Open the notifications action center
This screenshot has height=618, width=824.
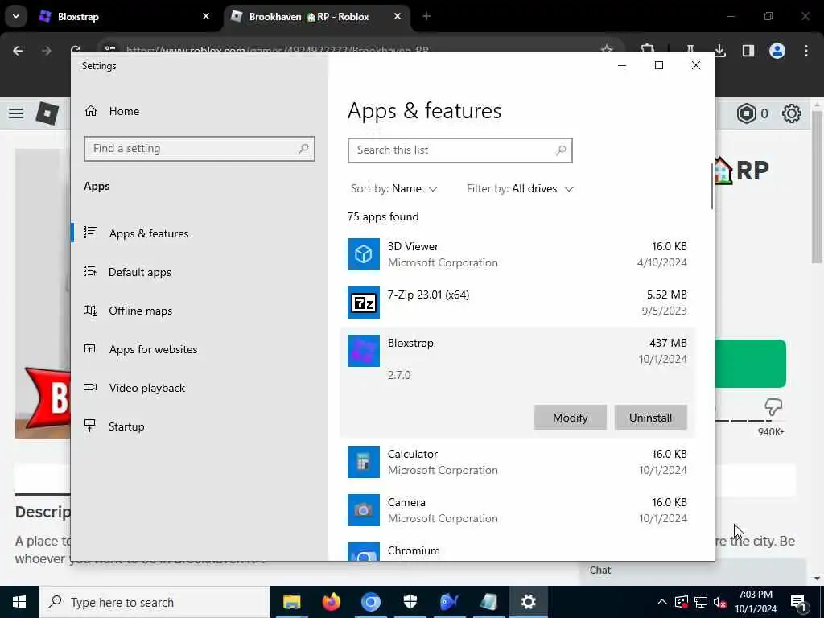point(798,603)
